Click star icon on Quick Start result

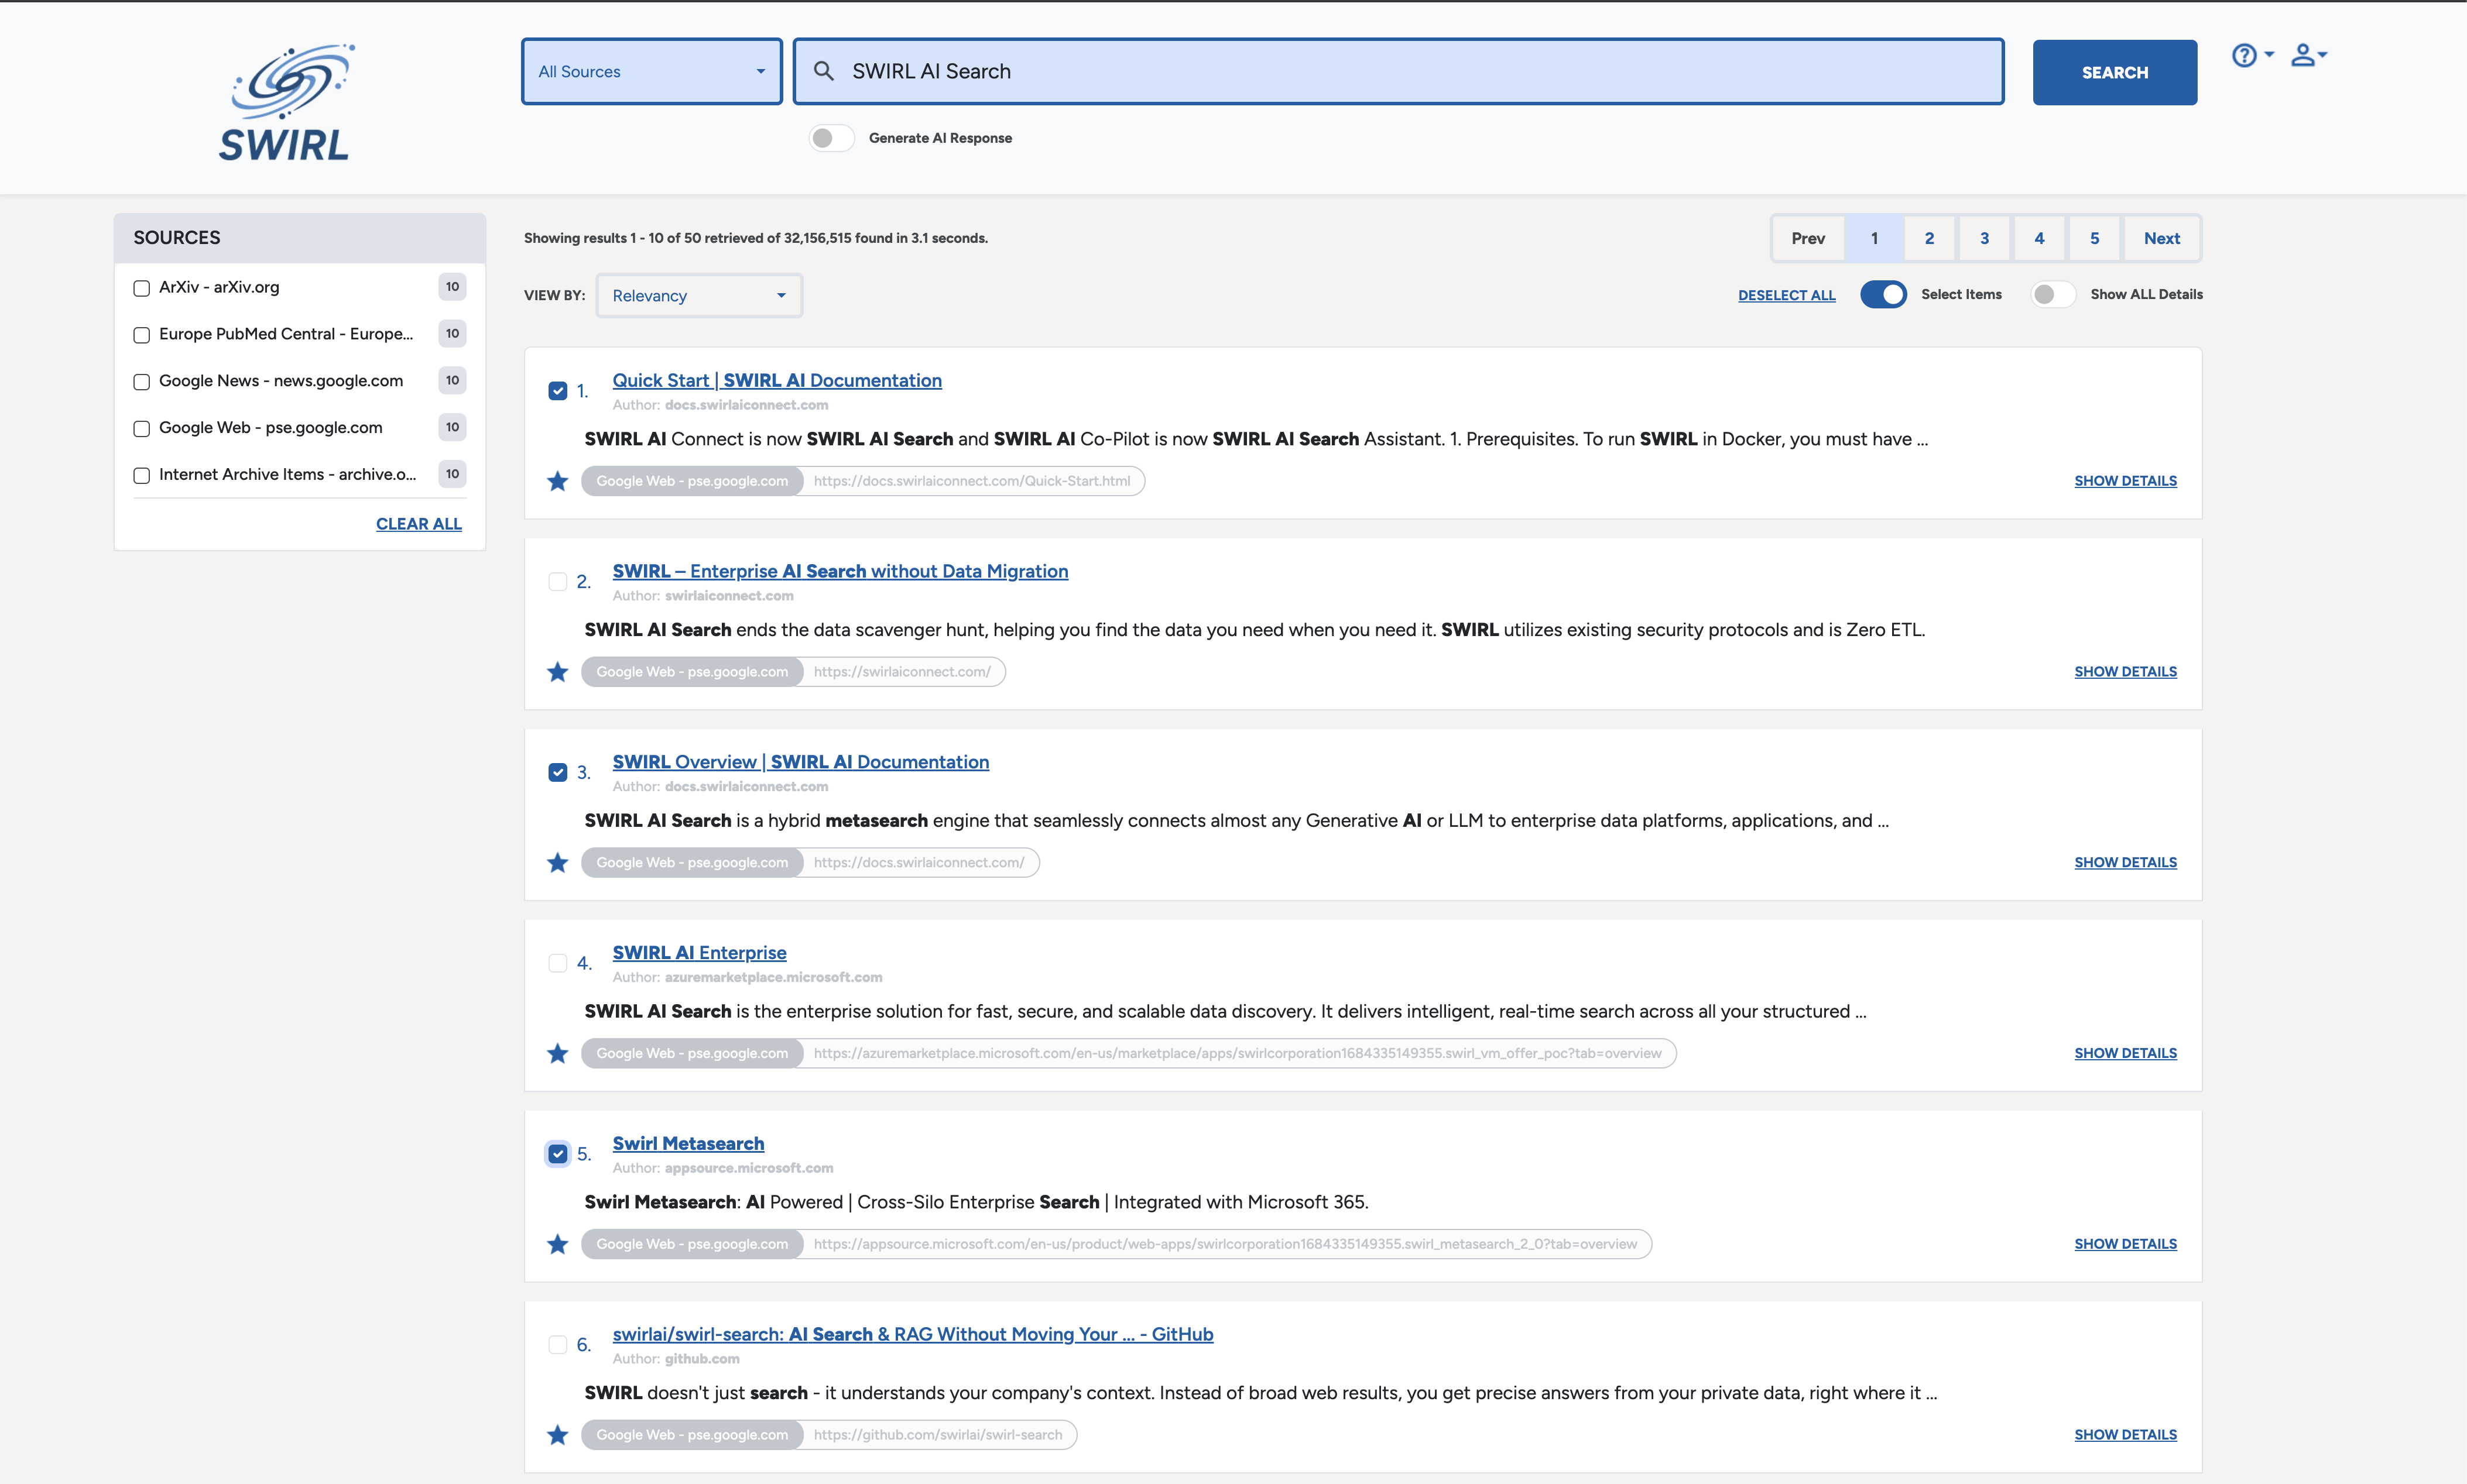[x=557, y=482]
